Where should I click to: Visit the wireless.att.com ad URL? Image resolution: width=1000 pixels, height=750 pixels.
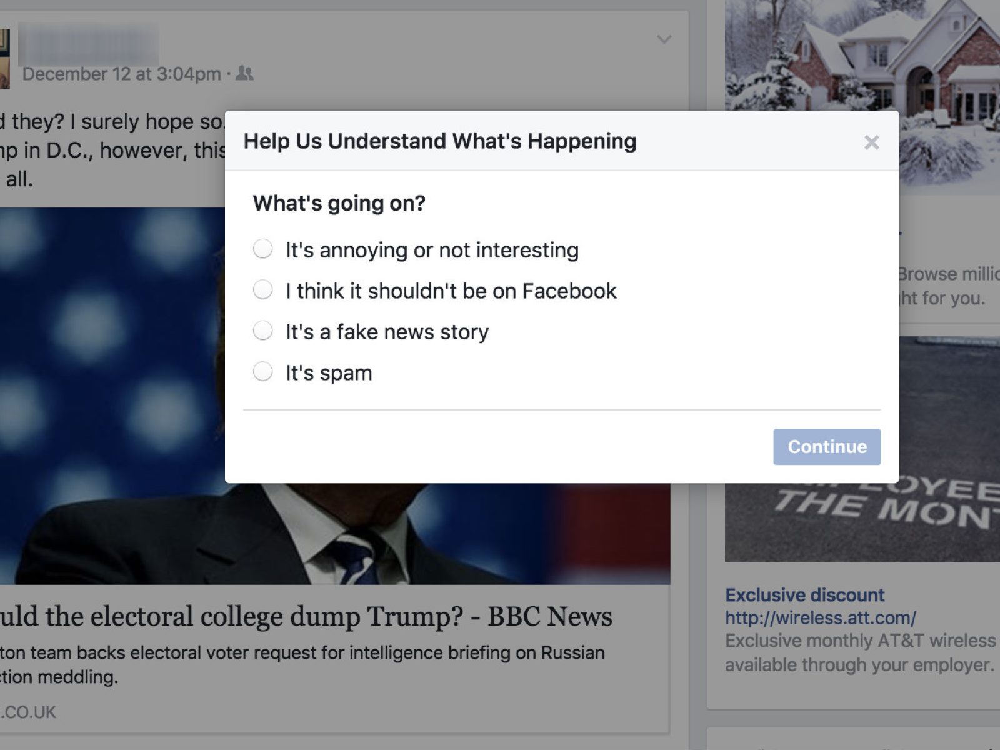point(820,618)
